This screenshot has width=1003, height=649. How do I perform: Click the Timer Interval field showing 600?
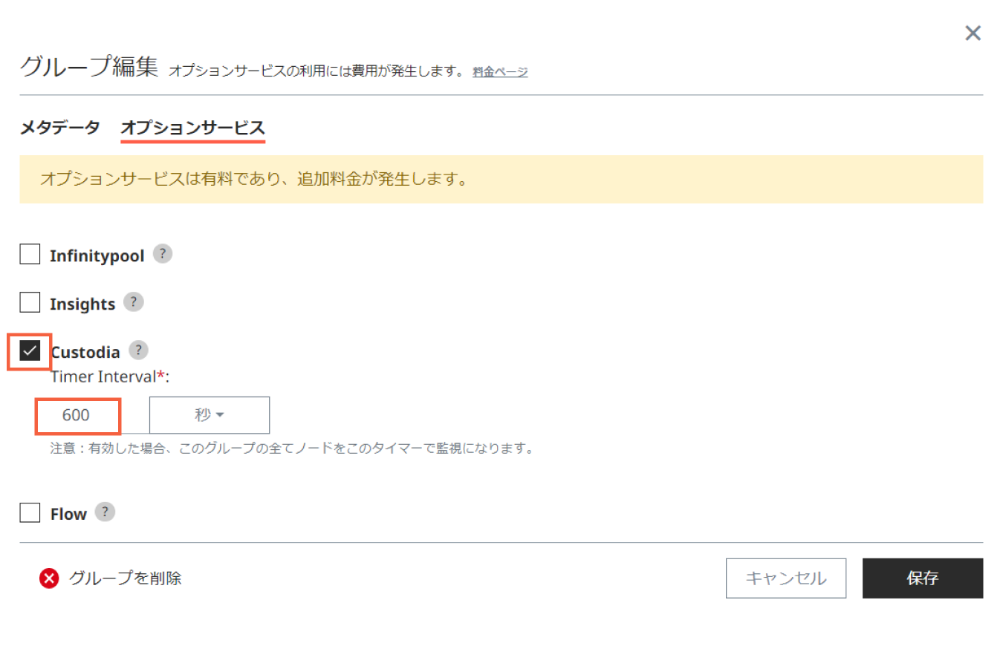pyautogui.click(x=77, y=415)
